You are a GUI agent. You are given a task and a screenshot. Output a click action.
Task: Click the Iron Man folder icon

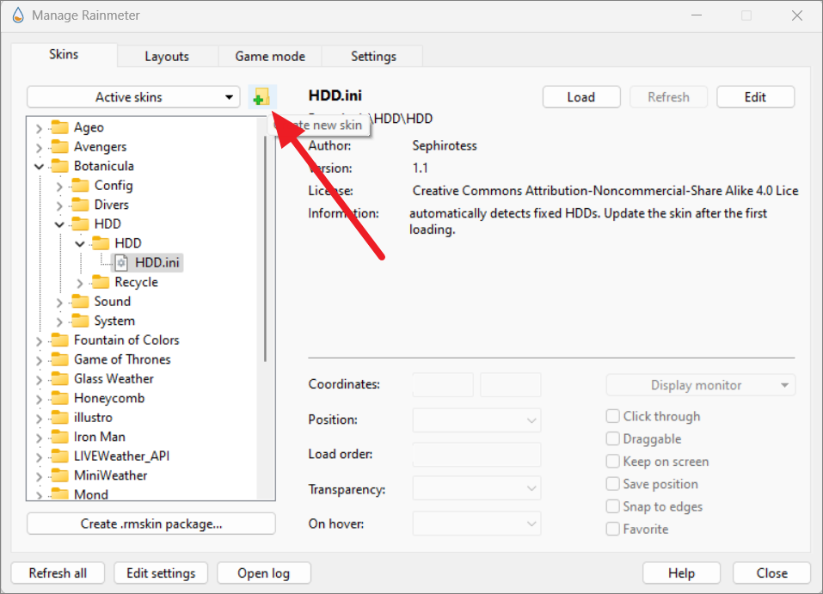tap(60, 437)
